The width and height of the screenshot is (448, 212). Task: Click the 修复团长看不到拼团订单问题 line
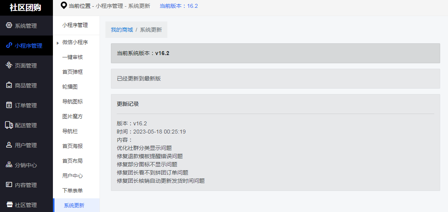point(152,173)
